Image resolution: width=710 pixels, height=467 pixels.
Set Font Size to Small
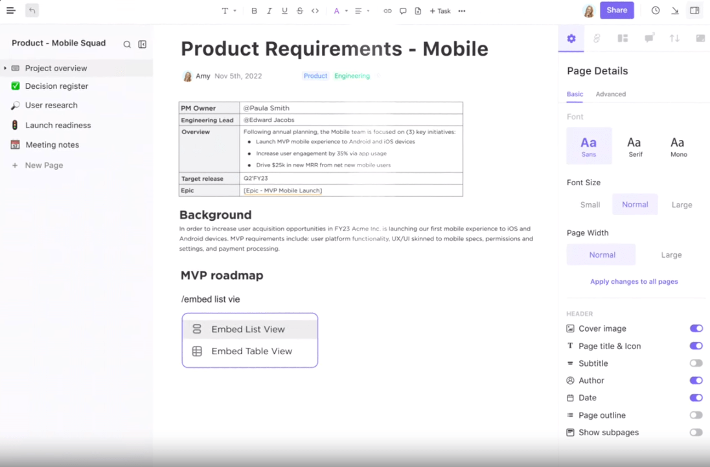(590, 205)
